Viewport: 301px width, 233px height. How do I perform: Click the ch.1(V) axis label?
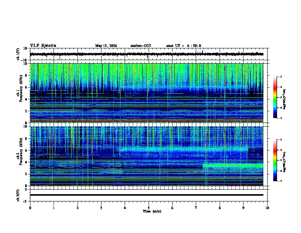coord(18,54)
